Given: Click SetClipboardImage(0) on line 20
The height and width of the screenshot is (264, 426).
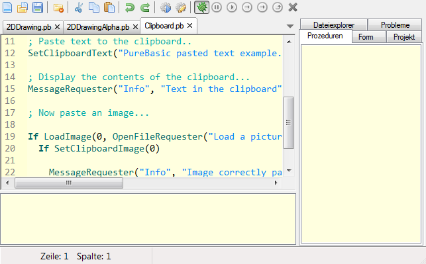Looking at the screenshot, I should (107, 148).
